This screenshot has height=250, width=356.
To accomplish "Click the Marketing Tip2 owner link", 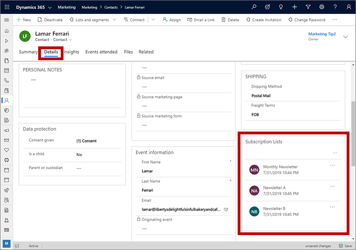I will coord(322,34).
